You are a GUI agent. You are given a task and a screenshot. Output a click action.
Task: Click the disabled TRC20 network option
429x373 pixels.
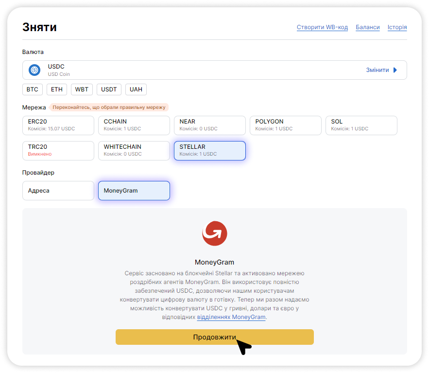pos(58,151)
